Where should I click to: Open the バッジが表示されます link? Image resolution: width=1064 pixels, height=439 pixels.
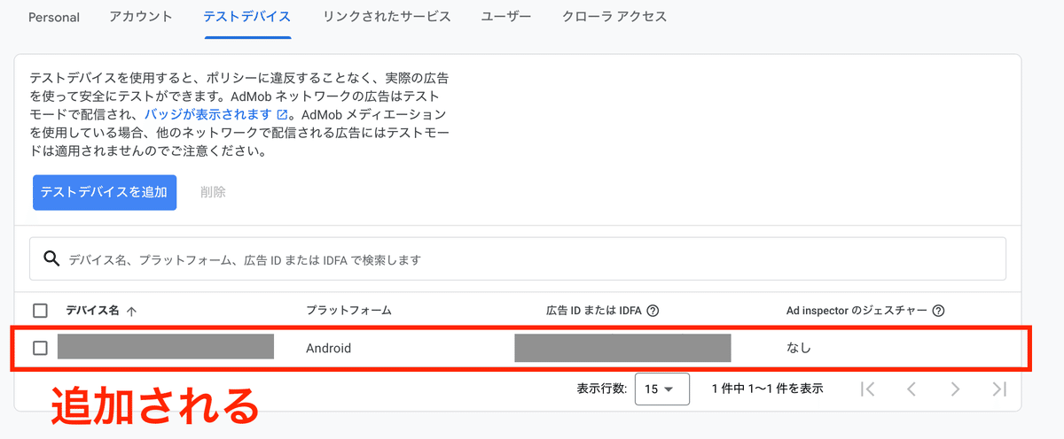pyautogui.click(x=207, y=115)
